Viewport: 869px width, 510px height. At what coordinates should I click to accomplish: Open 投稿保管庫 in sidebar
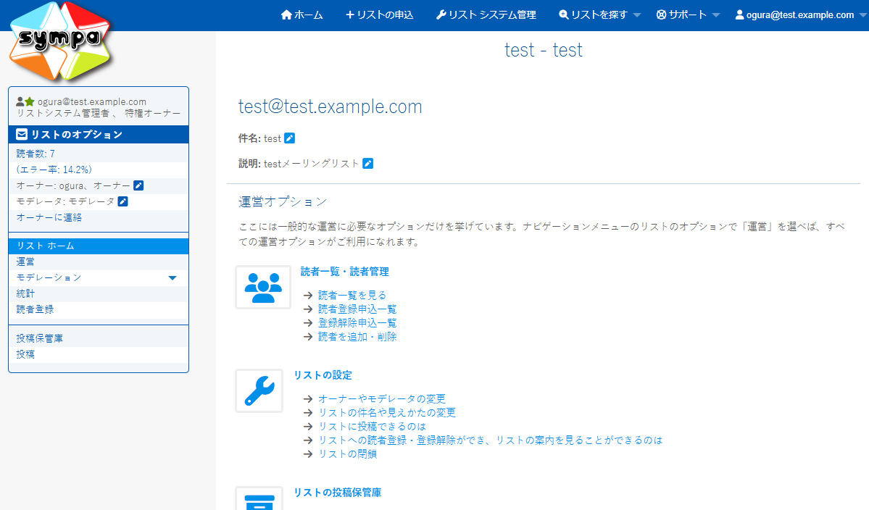pos(40,338)
